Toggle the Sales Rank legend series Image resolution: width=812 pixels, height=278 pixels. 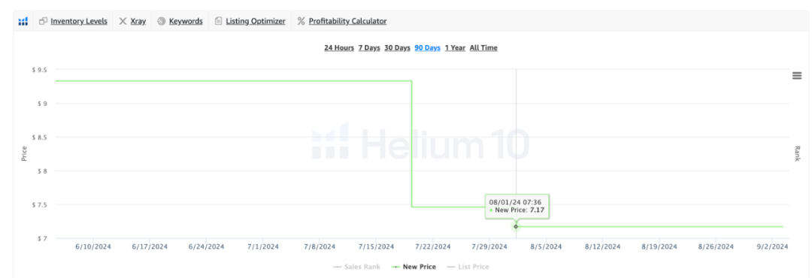point(357,267)
